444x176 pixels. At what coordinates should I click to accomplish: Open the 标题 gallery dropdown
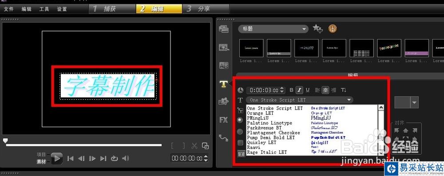[x=273, y=29]
